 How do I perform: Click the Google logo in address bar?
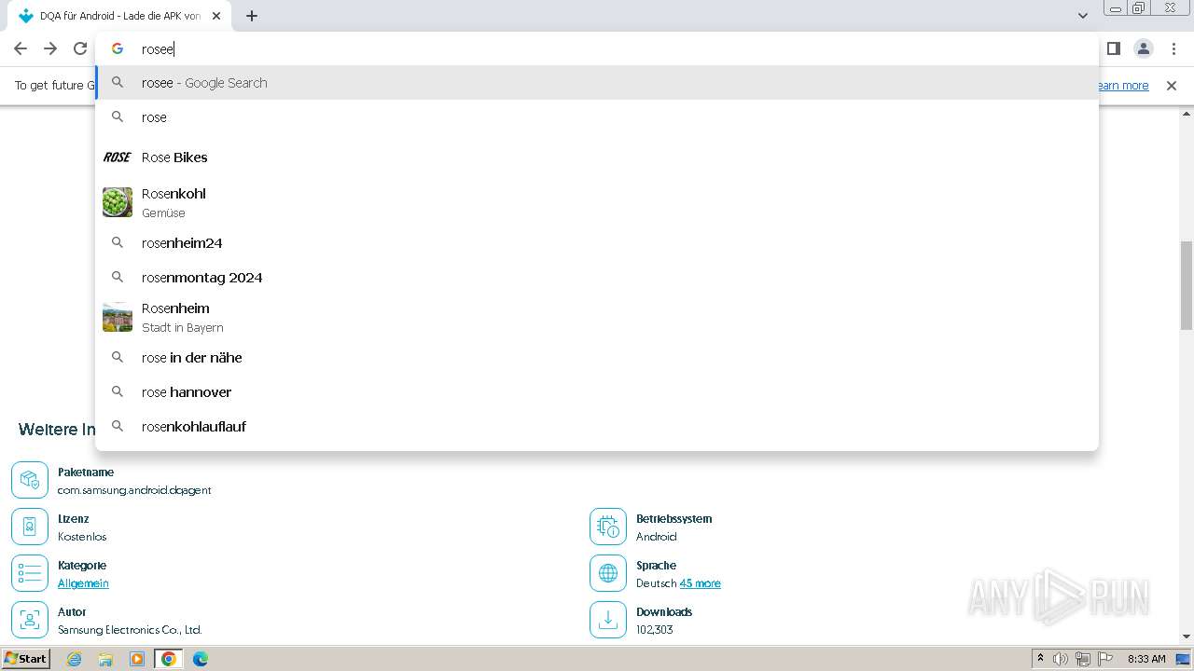pos(118,48)
